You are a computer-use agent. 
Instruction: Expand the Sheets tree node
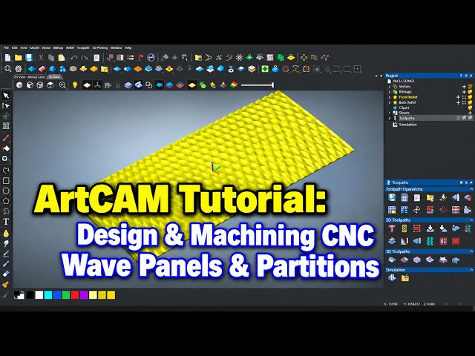tap(390, 113)
